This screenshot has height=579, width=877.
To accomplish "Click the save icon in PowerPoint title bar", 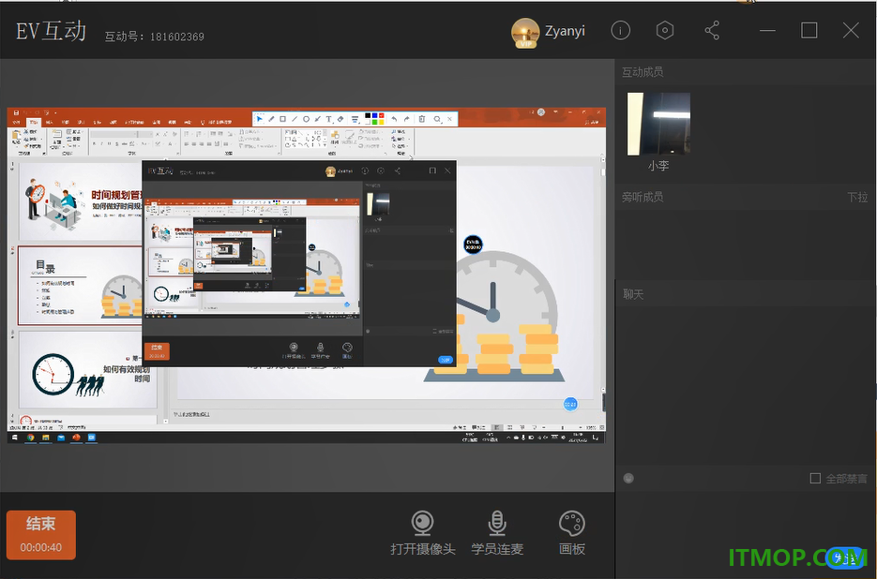I will tap(16, 112).
